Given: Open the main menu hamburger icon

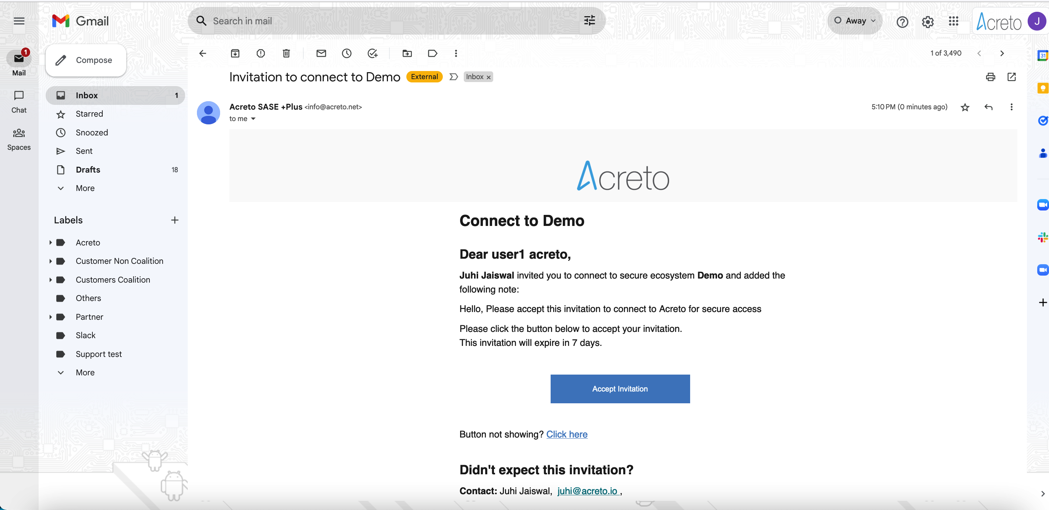Looking at the screenshot, I should pos(19,21).
